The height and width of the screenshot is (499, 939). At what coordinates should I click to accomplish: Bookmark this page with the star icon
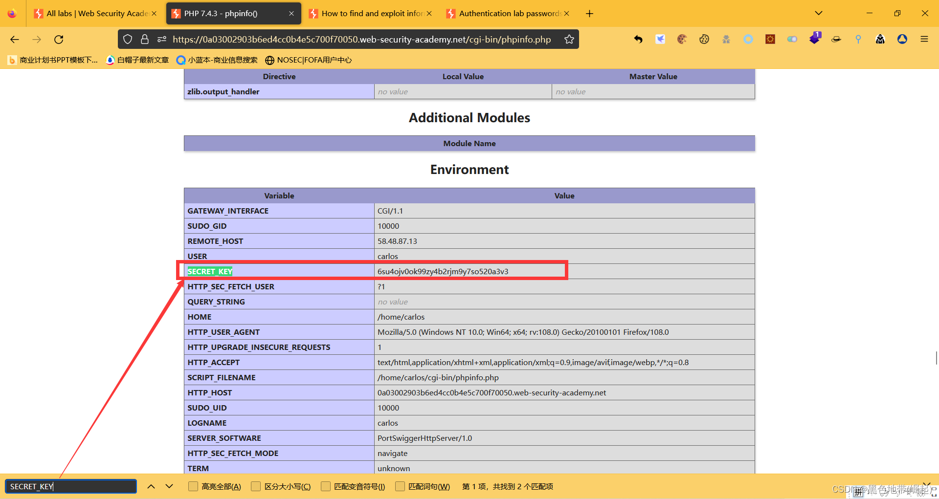point(569,40)
